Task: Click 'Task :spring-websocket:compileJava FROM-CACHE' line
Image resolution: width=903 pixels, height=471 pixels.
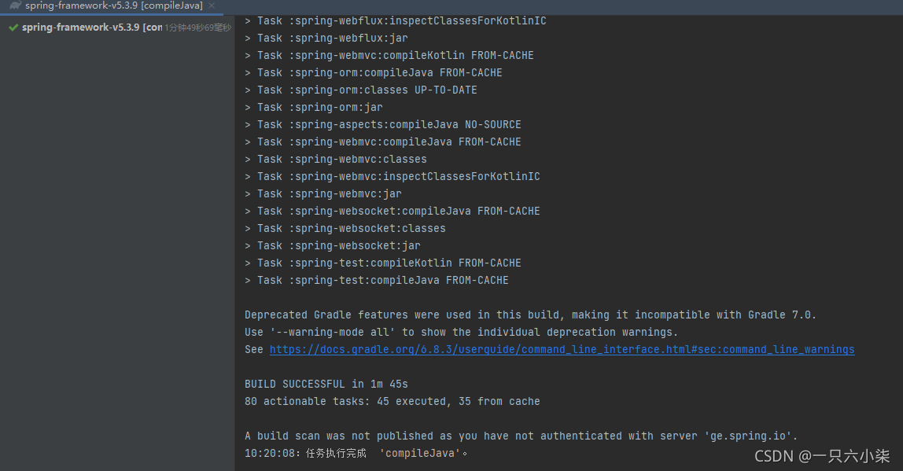Action: click(x=393, y=211)
